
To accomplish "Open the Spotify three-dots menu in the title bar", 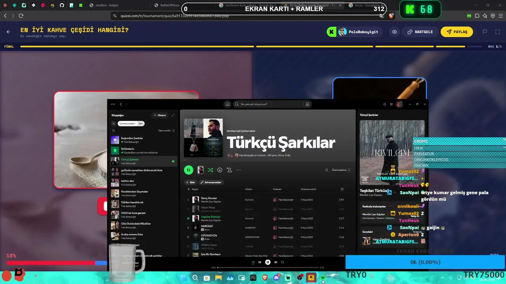I will (113, 104).
